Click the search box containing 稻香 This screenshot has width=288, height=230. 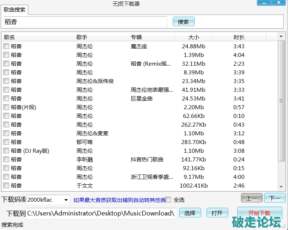pos(85,22)
